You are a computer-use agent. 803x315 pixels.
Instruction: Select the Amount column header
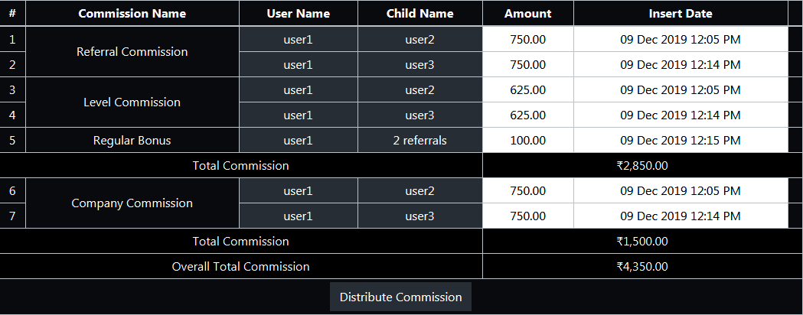pos(528,14)
